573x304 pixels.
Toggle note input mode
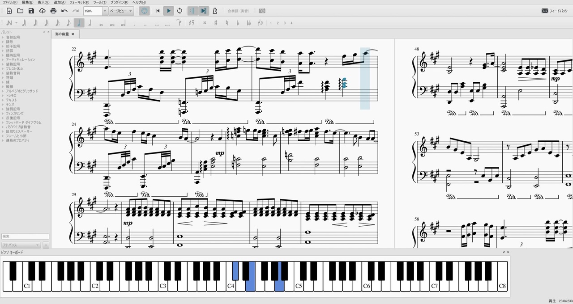click(x=9, y=23)
